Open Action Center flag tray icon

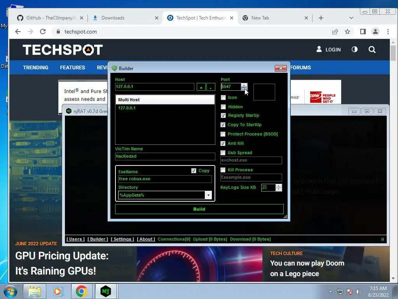pos(349,292)
